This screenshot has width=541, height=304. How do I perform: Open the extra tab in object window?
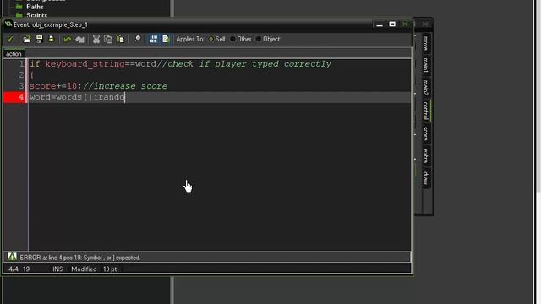[x=425, y=155]
